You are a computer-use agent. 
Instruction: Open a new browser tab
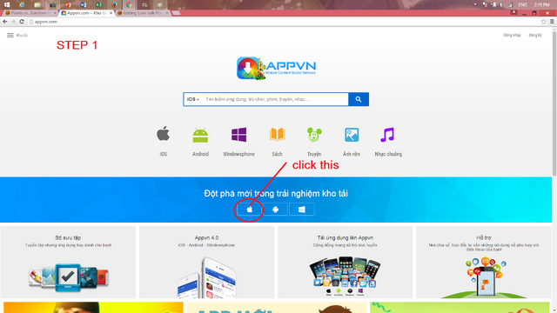click(x=176, y=13)
